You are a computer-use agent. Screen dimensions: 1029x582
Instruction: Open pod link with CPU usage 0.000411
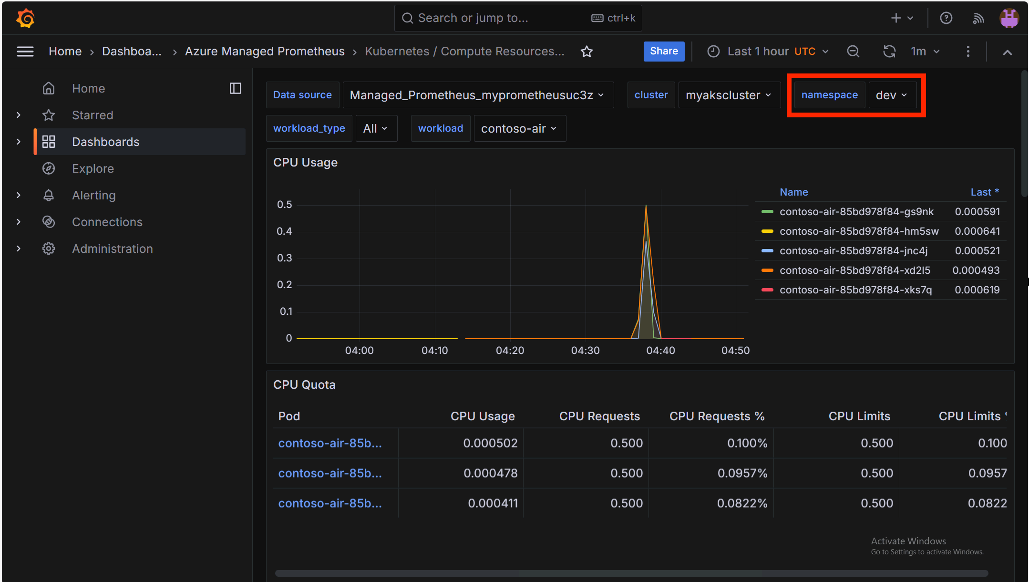tap(330, 503)
